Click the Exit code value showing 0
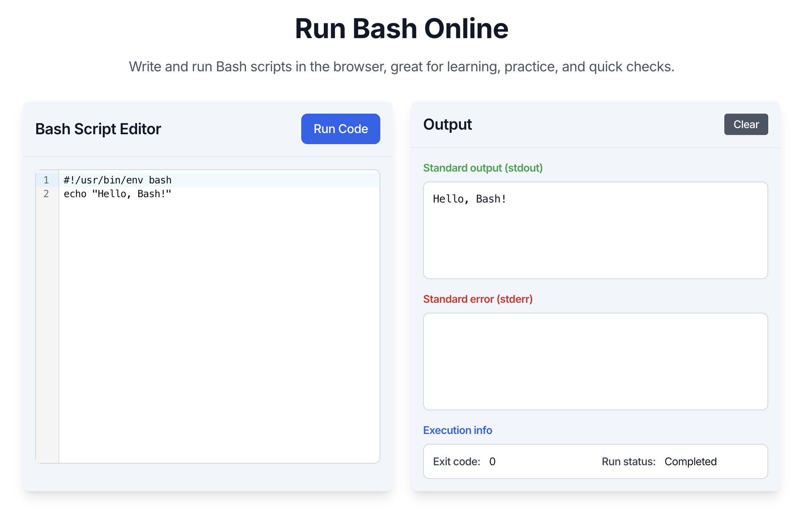This screenshot has width=811, height=511. click(492, 461)
